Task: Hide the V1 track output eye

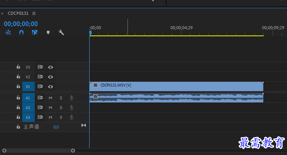Action: tap(51, 86)
